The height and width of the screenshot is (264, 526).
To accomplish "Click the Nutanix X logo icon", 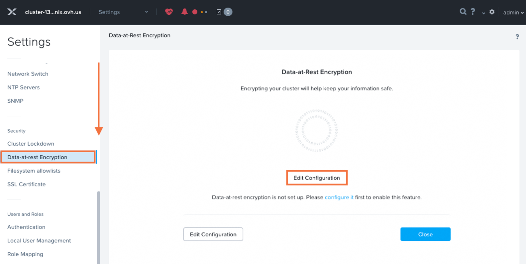I will coord(12,12).
